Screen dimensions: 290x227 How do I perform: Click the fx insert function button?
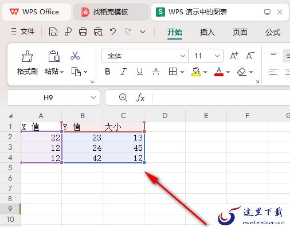140,97
